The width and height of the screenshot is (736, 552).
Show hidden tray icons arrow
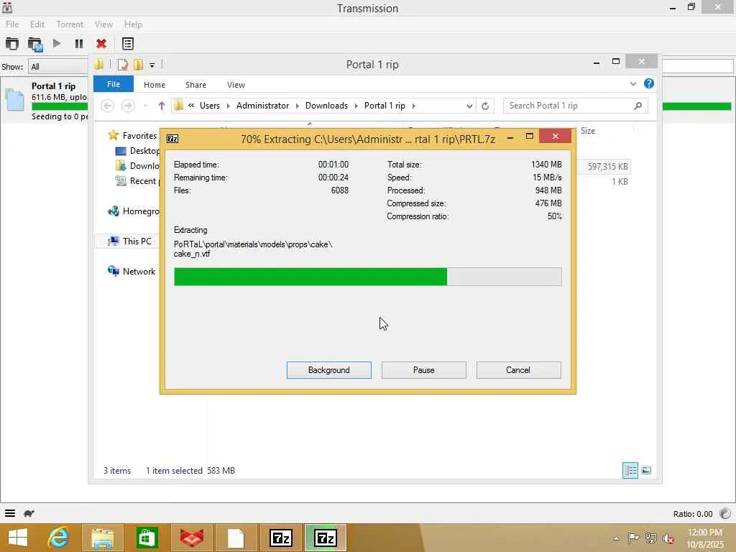coord(616,538)
